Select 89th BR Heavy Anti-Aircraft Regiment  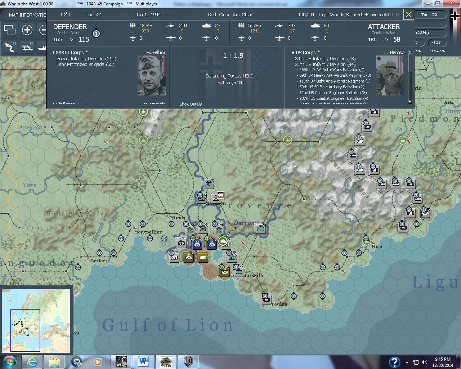pyautogui.click(x=335, y=75)
